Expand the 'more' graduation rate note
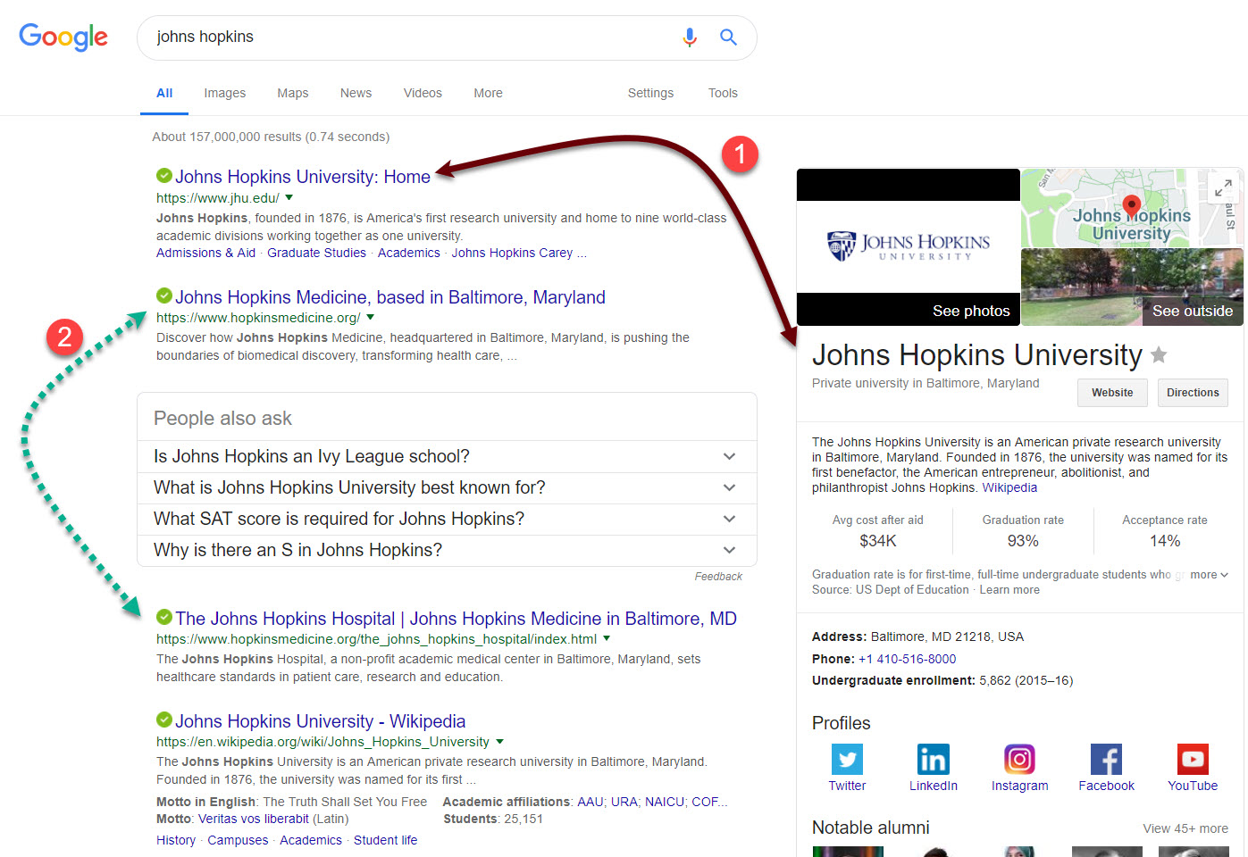The height and width of the screenshot is (857, 1248). point(1209,575)
